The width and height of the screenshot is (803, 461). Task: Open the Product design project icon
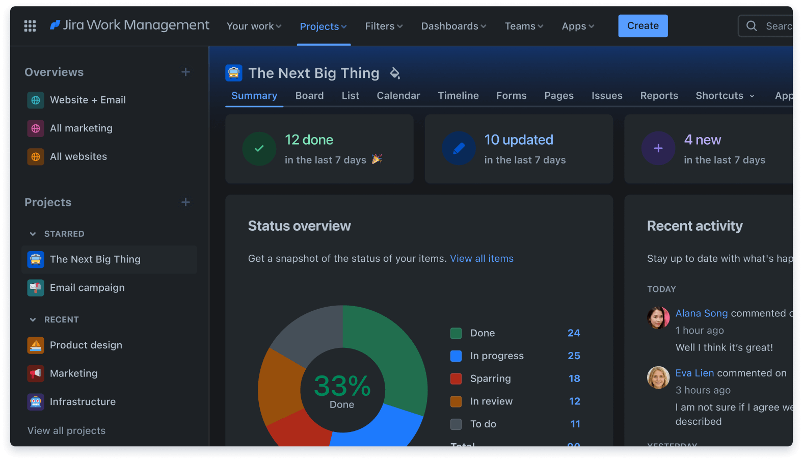[36, 345]
